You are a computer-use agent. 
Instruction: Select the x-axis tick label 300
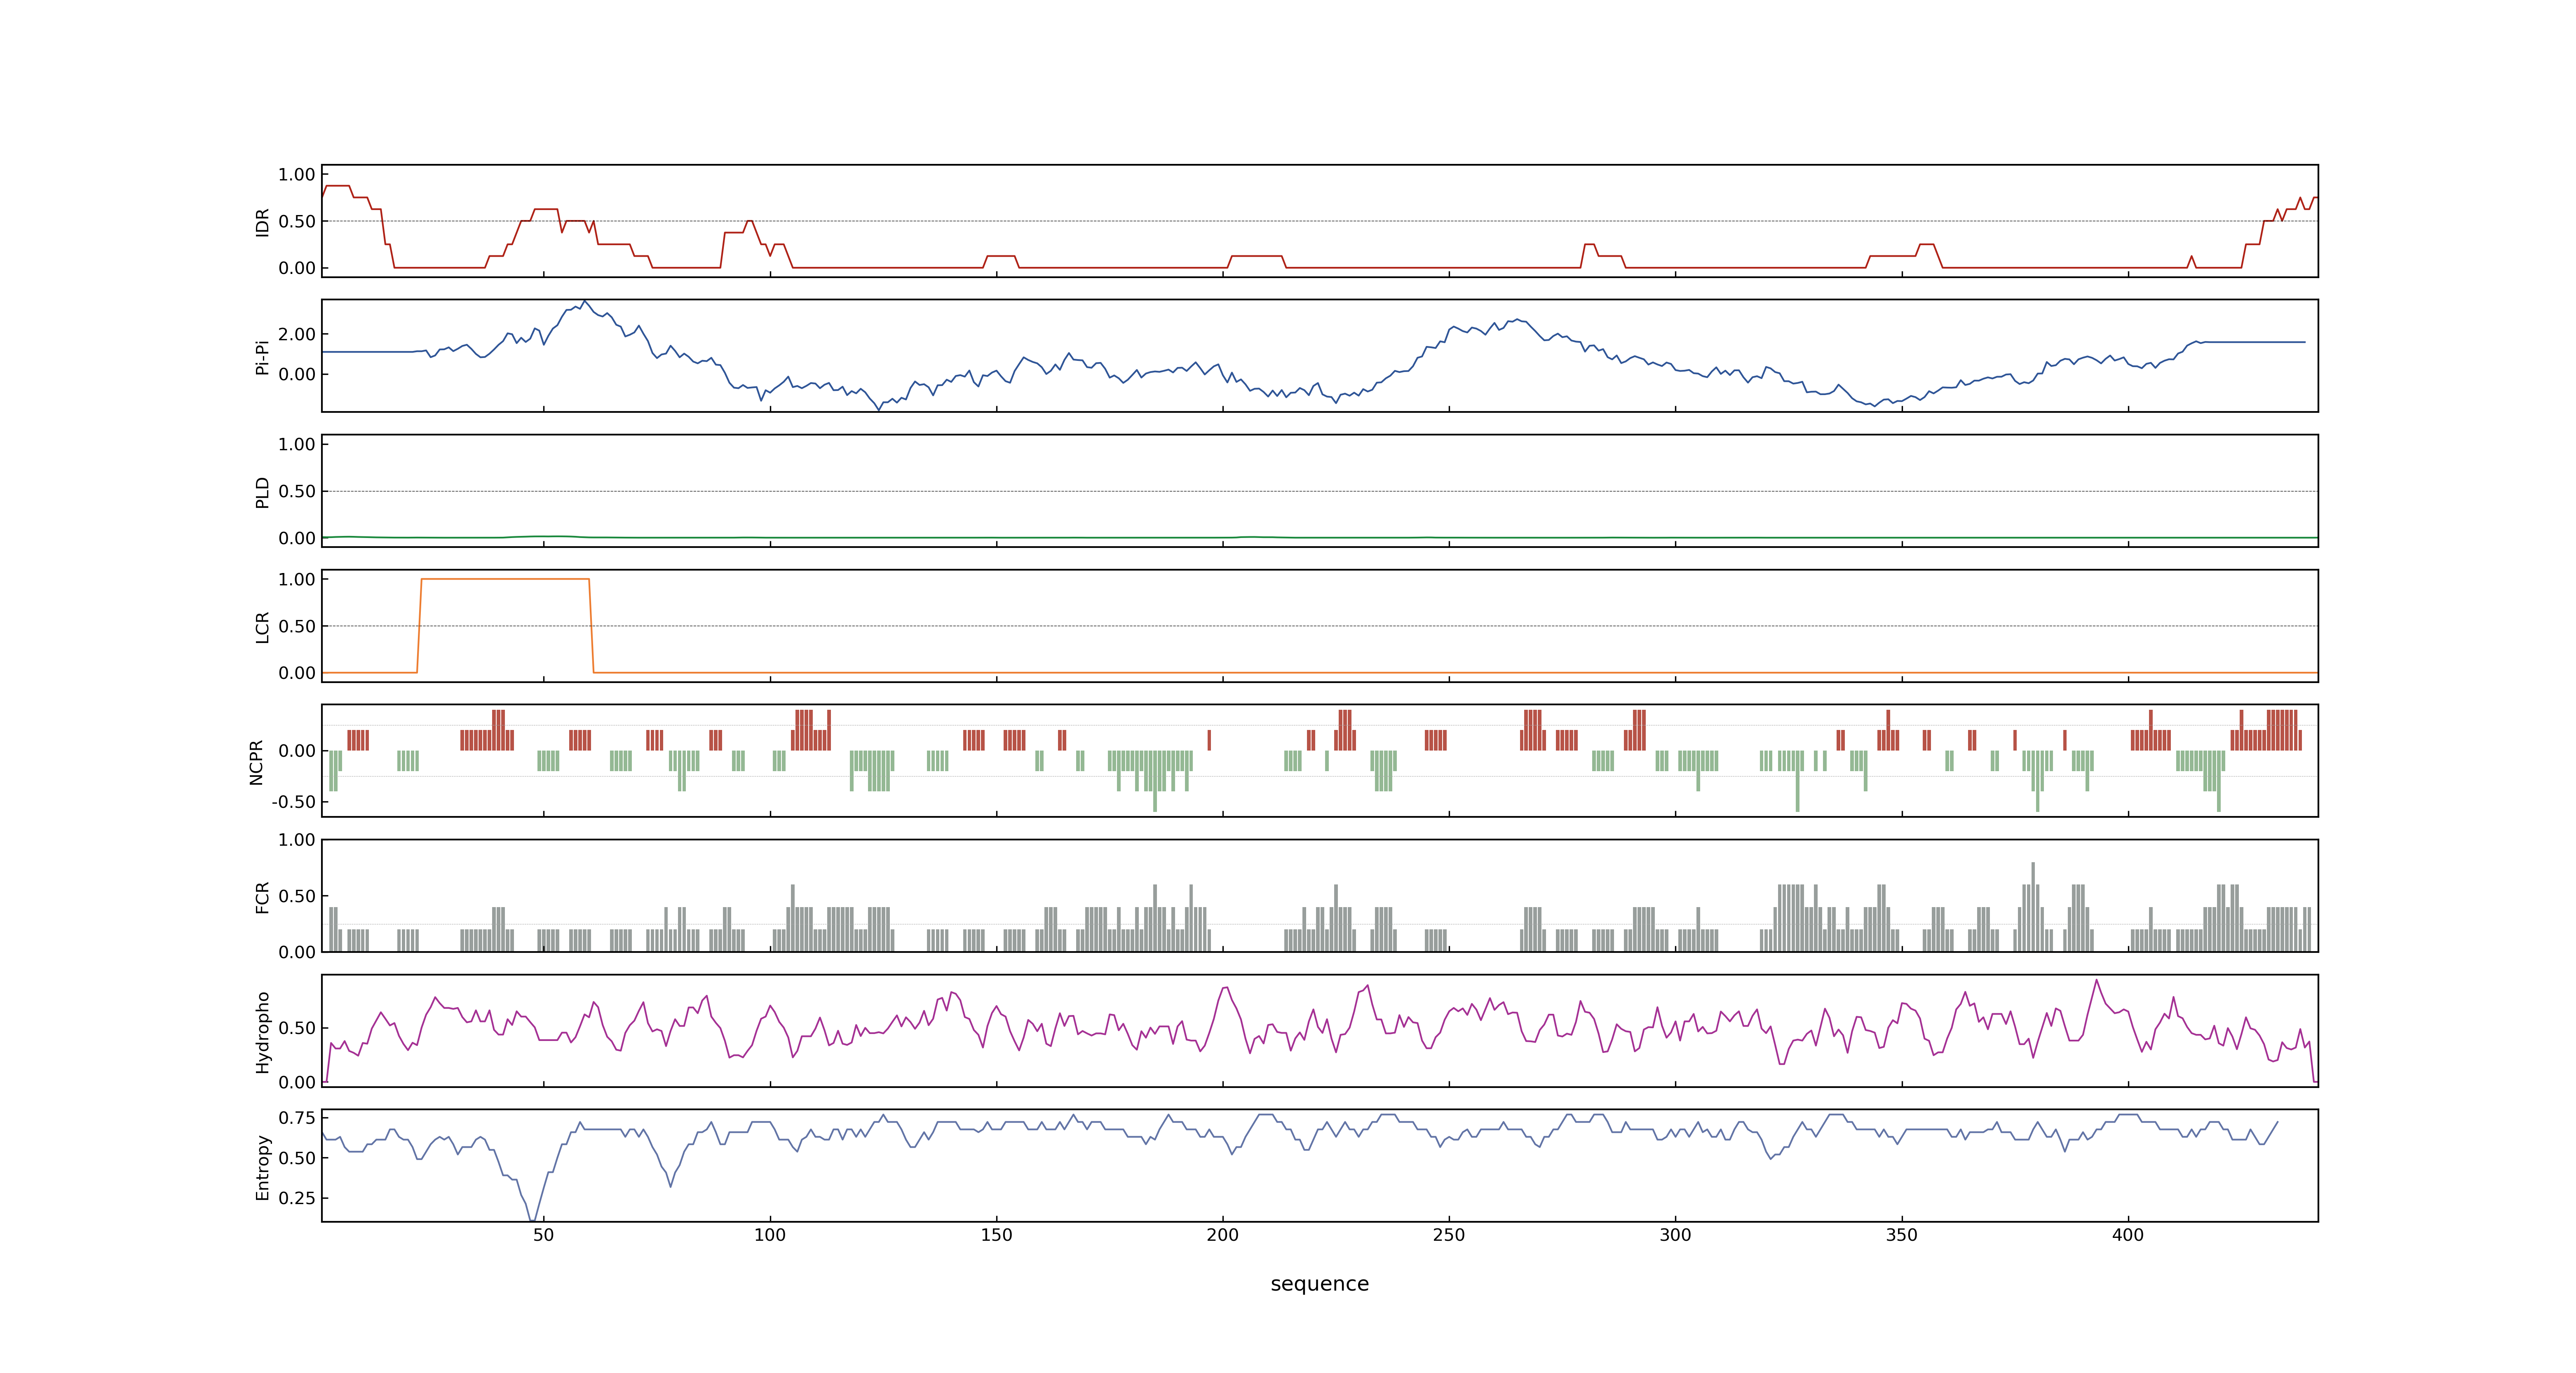(1675, 1235)
